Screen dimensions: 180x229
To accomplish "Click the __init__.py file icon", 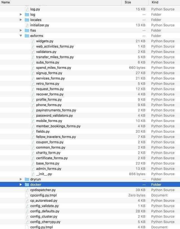I will [33, 174].
